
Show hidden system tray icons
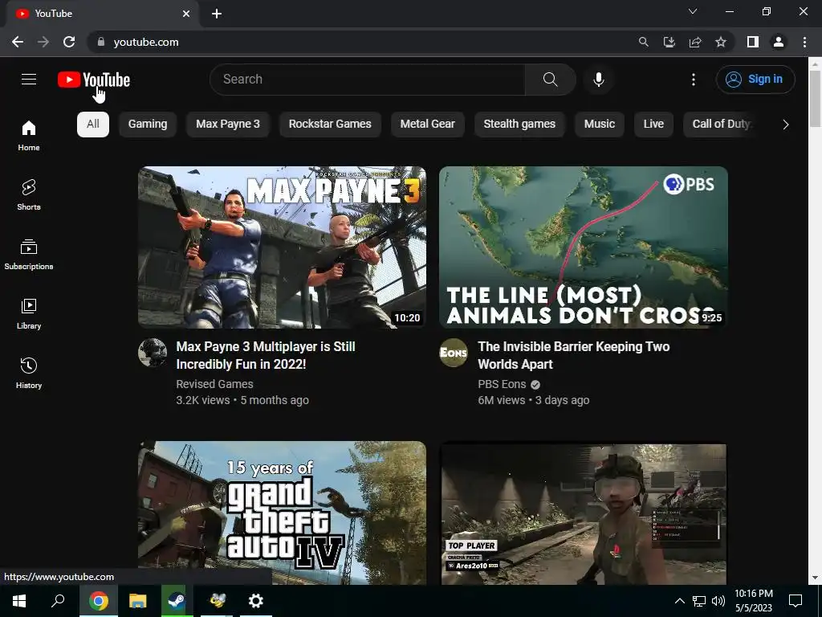click(679, 601)
